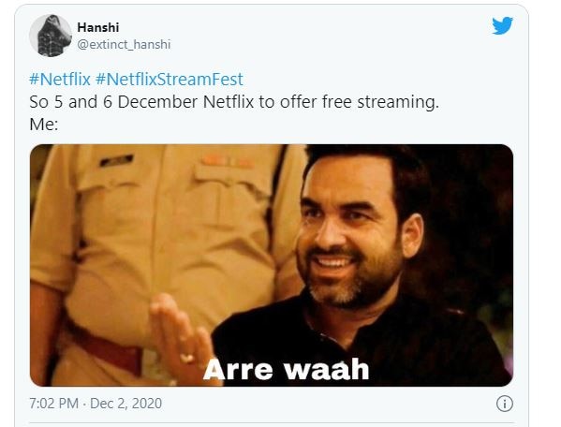Open the embedded meme image

(x=272, y=265)
